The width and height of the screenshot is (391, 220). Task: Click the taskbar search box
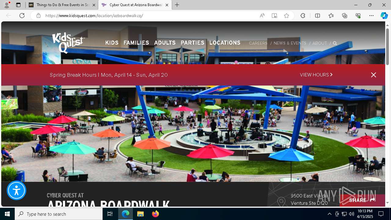(59, 214)
